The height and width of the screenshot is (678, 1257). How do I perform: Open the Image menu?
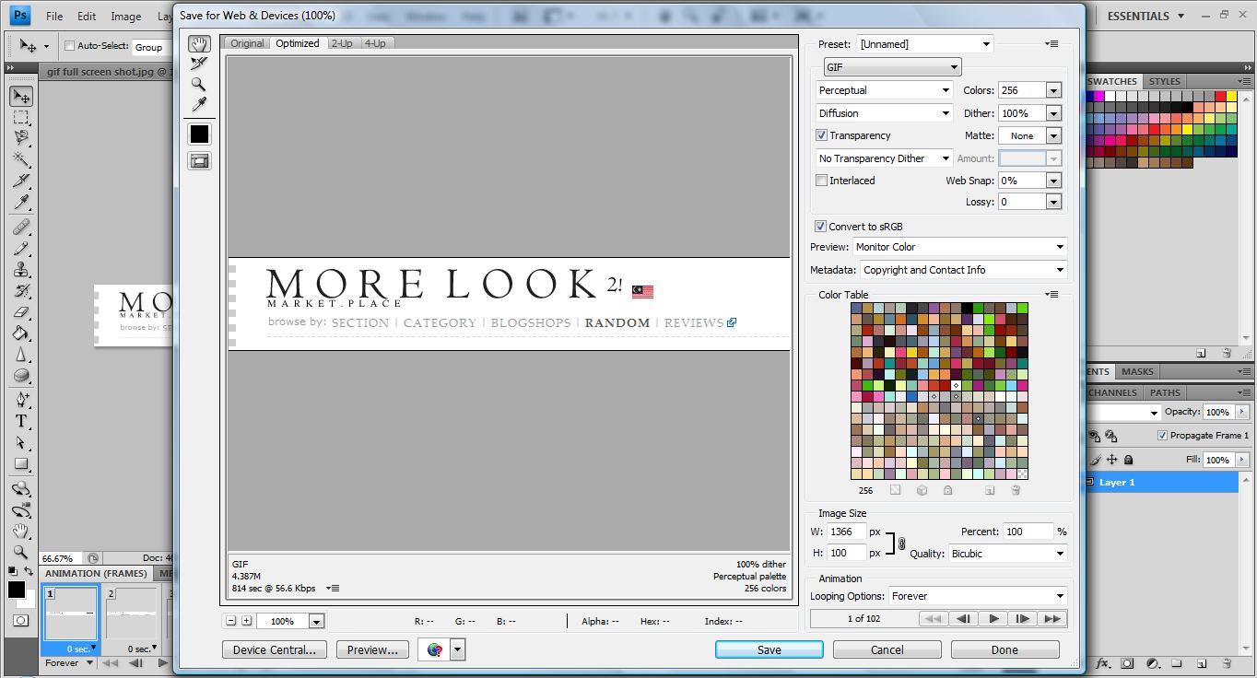pyautogui.click(x=126, y=16)
